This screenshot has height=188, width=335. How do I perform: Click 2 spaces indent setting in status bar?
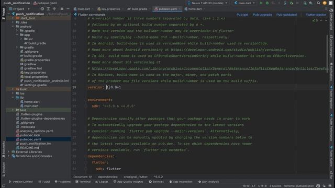coord(275,186)
